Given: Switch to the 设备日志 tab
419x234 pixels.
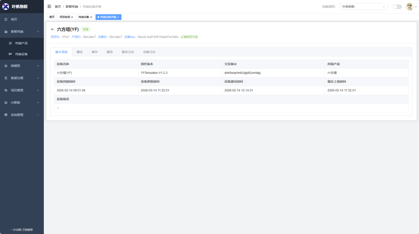Looking at the screenshot, I should pos(149,52).
